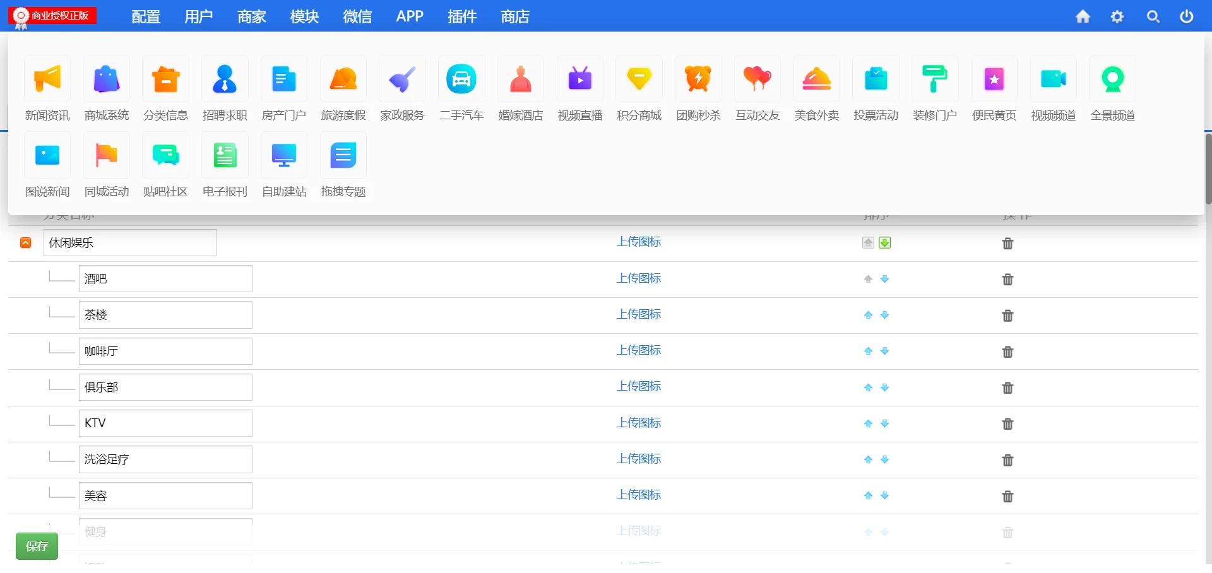Open the 拖拽专题 drag topic module
Viewport: 1212px width, 573px height.
pos(343,155)
